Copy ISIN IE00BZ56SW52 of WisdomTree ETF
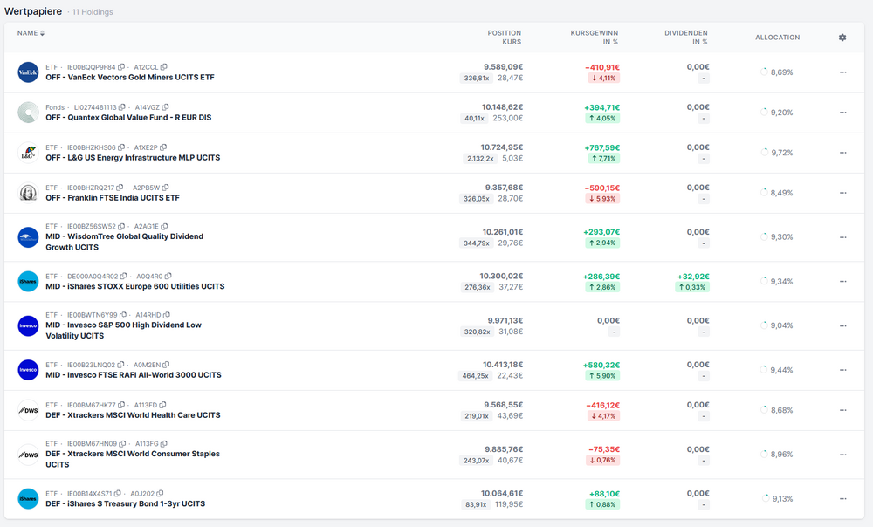Image resolution: width=873 pixels, height=527 pixels. coord(121,227)
